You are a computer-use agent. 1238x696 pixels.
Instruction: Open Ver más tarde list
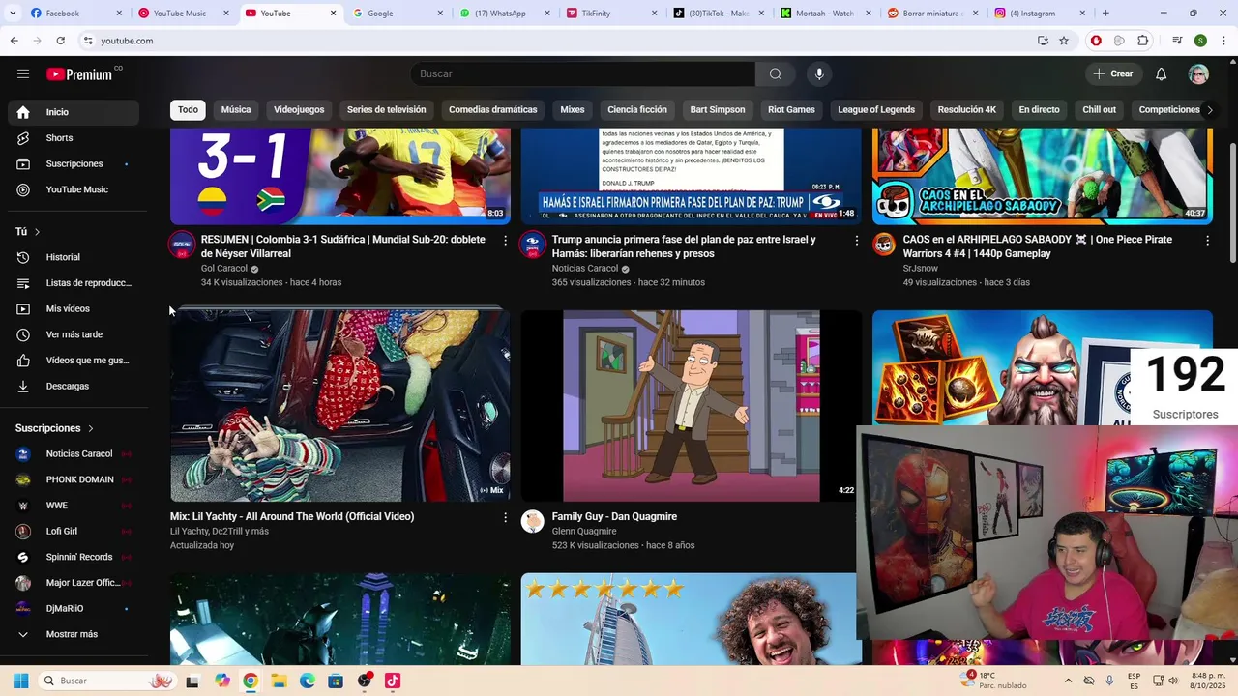coord(74,334)
